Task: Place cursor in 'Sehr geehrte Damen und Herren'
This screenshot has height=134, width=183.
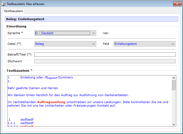Action: click(x=33, y=88)
